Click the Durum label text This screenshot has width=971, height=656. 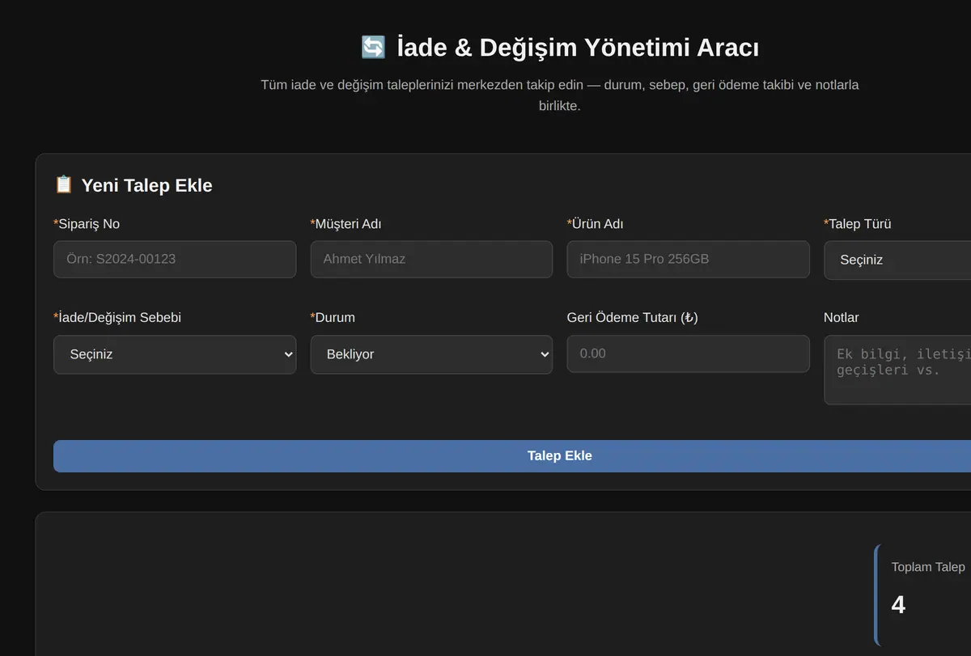pos(333,318)
